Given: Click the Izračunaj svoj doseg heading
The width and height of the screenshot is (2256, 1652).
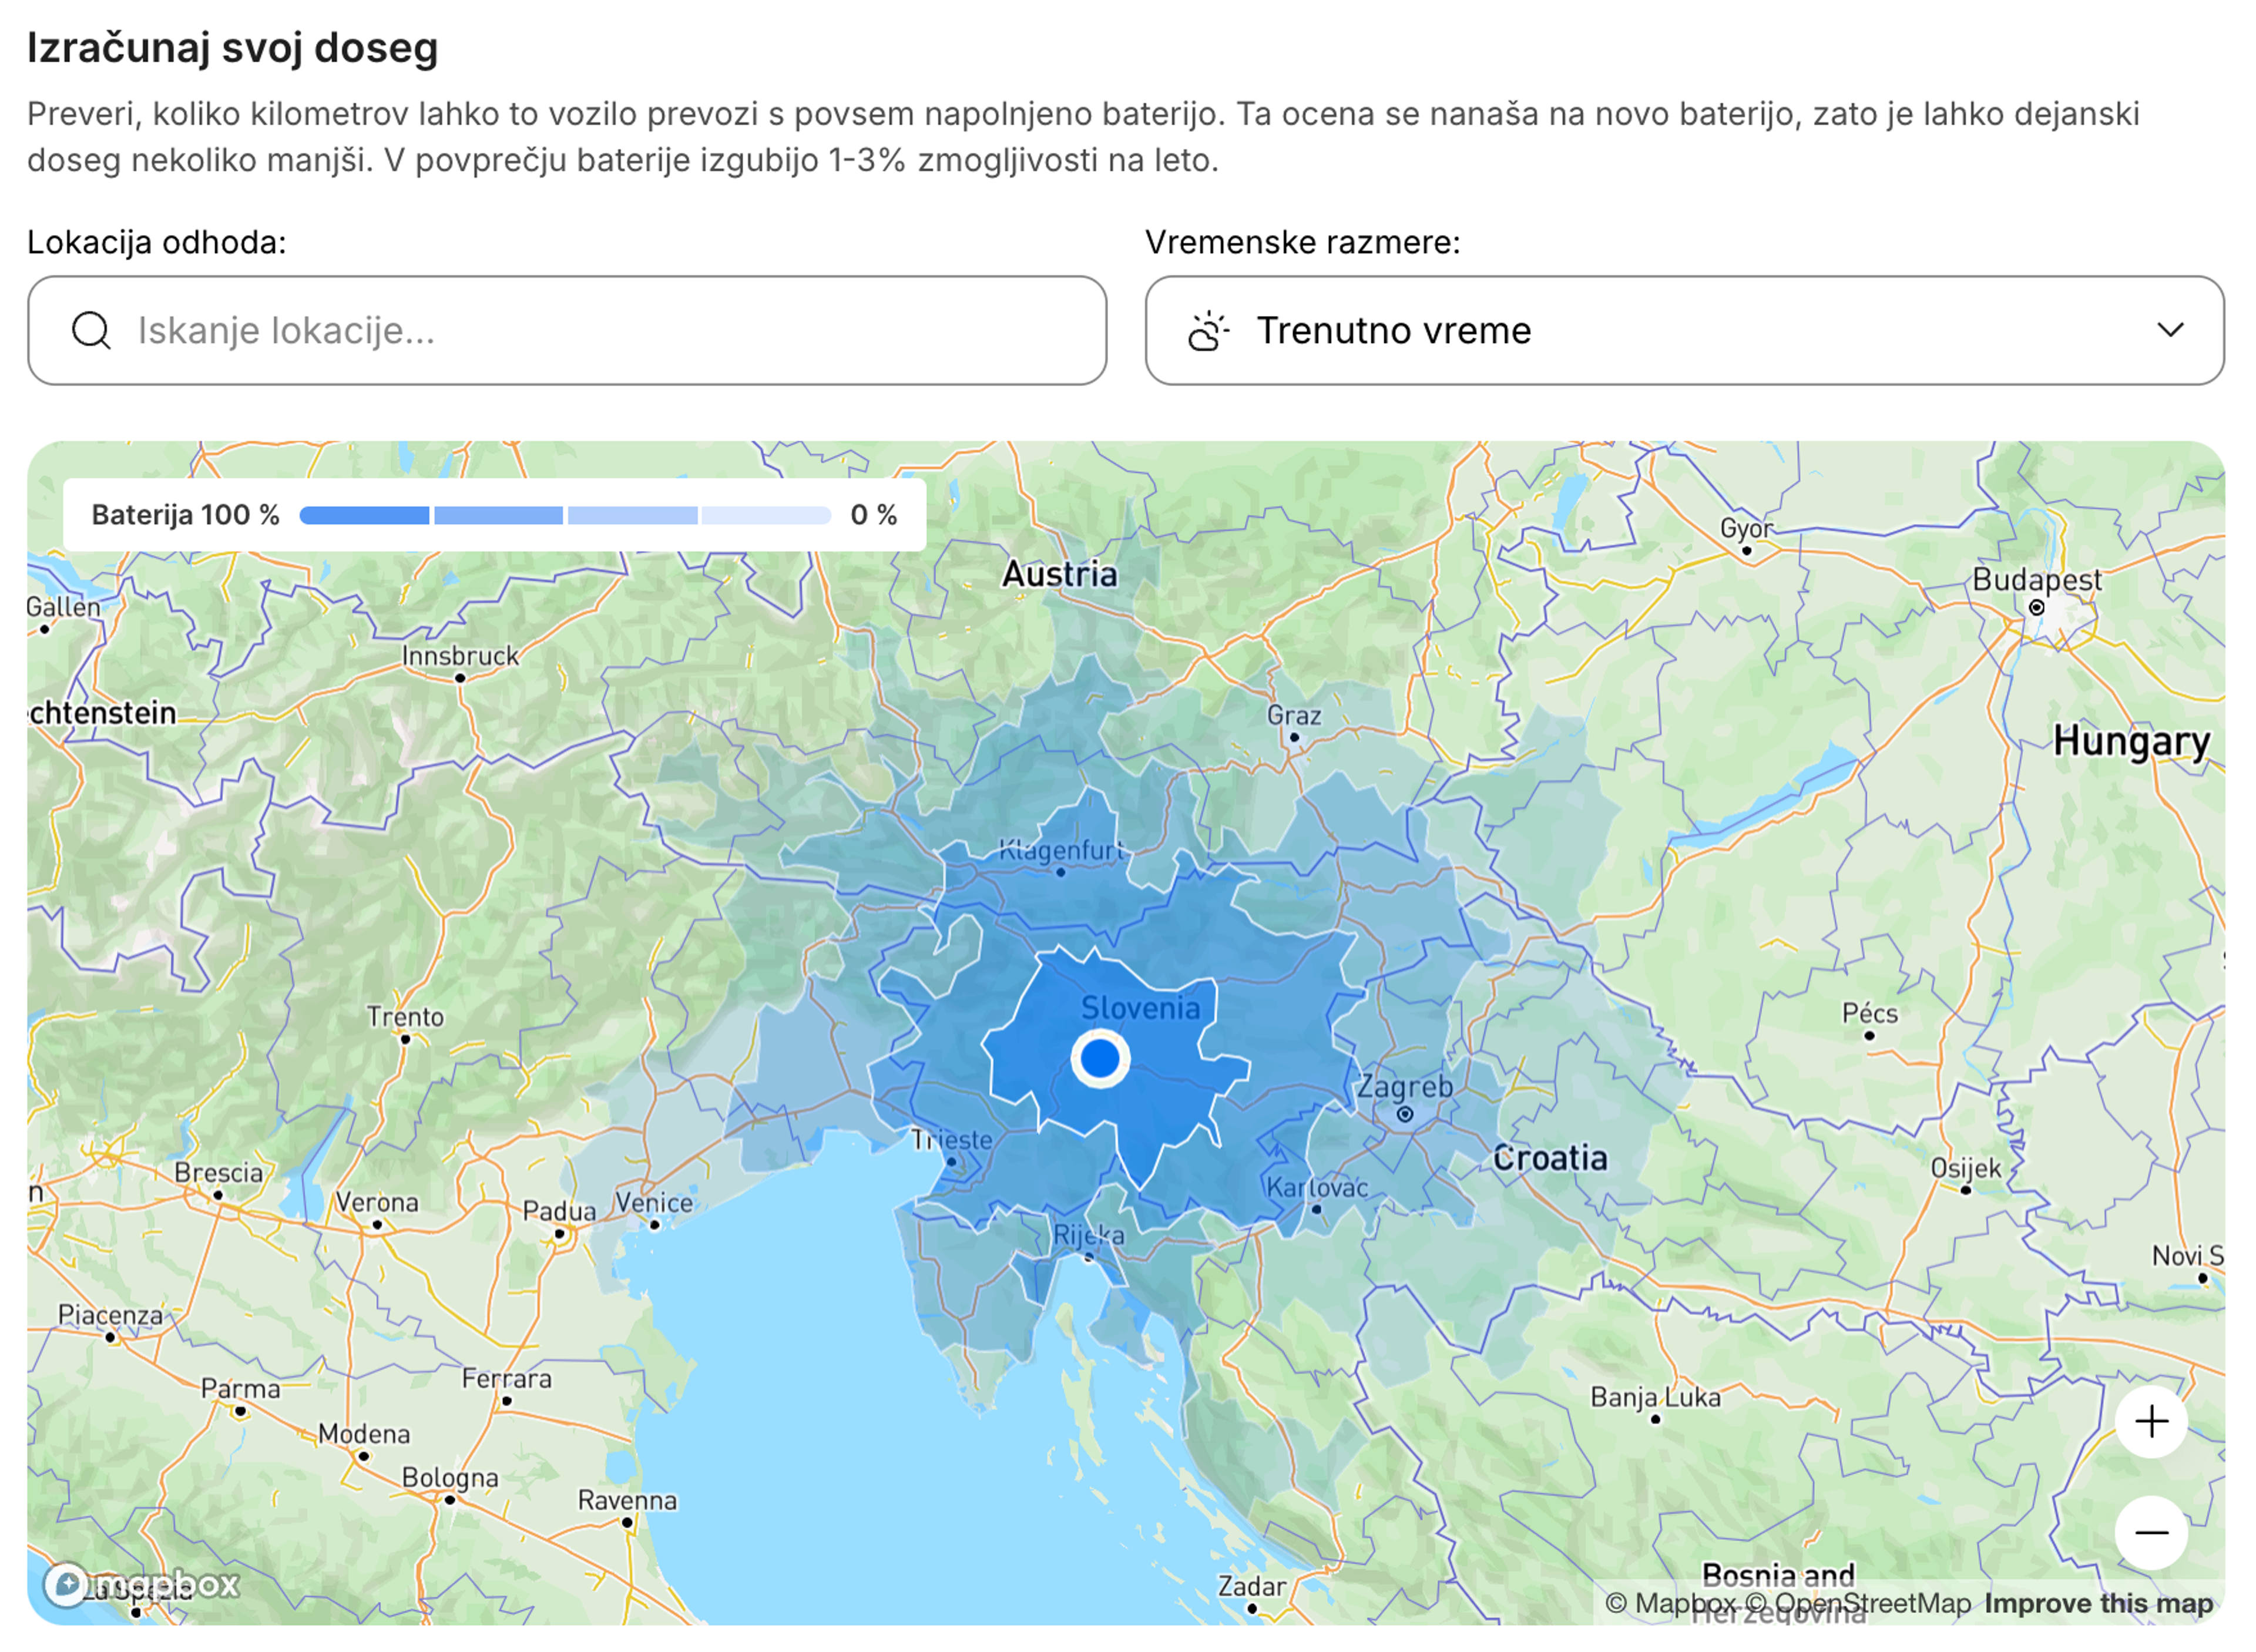Looking at the screenshot, I should point(232,48).
